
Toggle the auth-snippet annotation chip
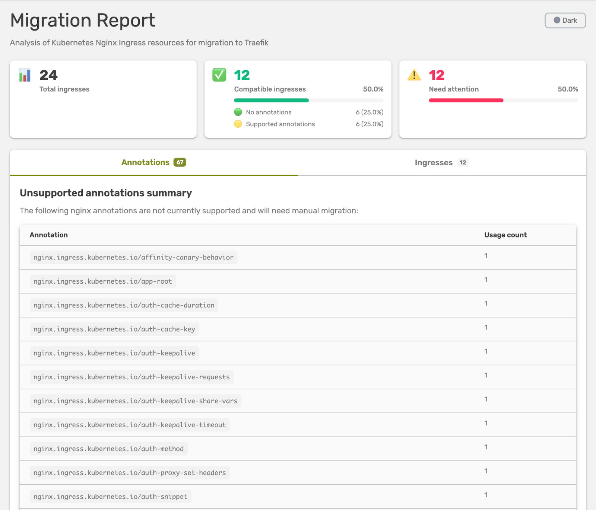[110, 496]
